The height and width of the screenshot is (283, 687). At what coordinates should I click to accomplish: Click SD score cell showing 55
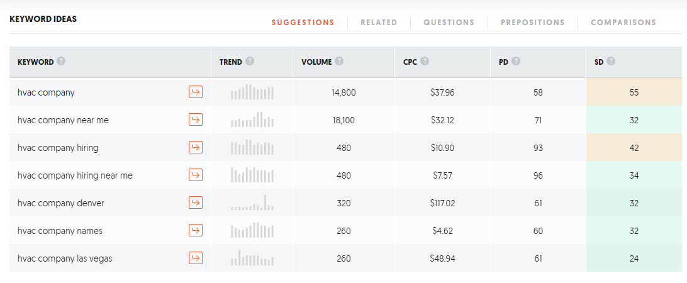634,92
